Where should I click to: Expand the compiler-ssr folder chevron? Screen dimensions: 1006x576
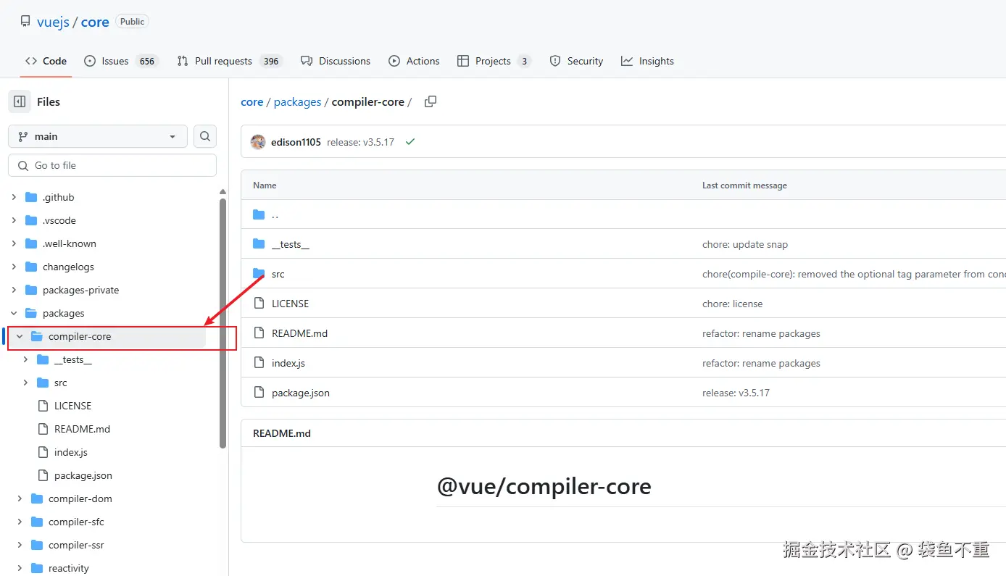20,545
